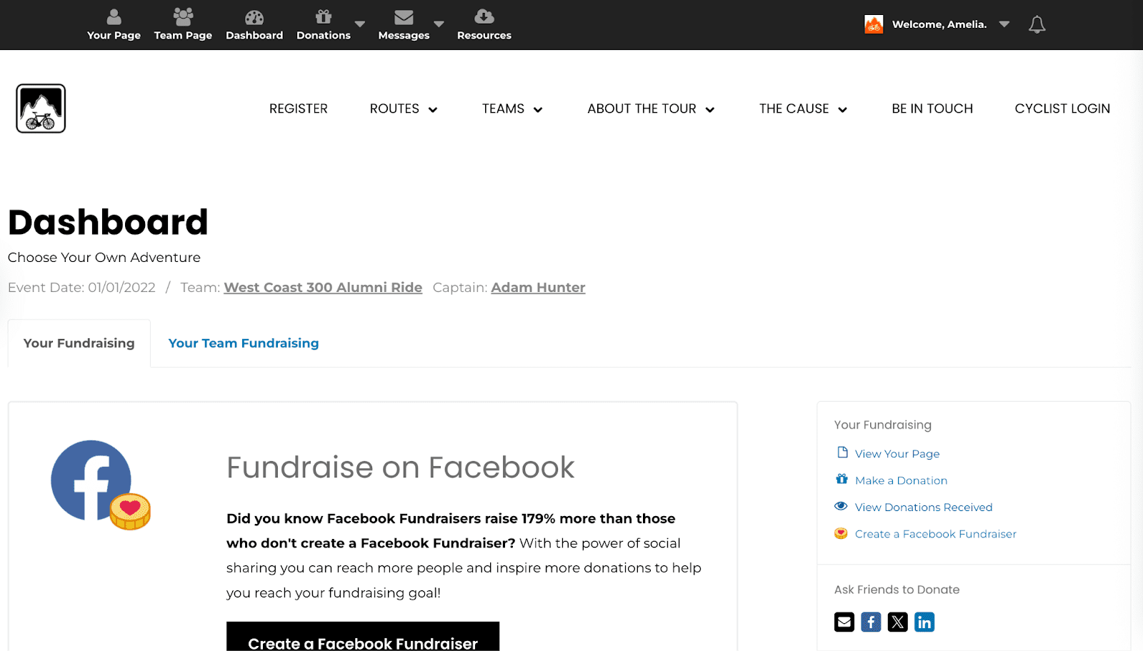Select the REGISTER menu item
This screenshot has width=1143, height=651.
coord(298,108)
